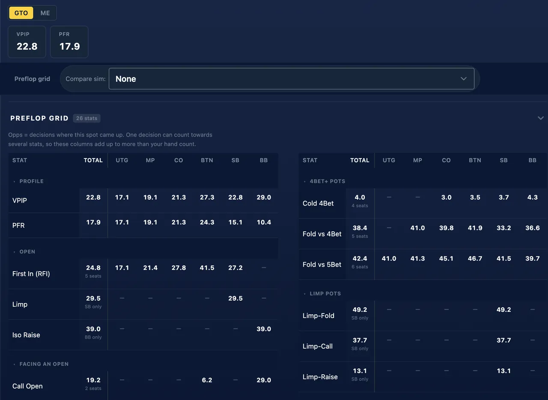The height and width of the screenshot is (400, 548).
Task: Click the Cold 4Bet total value 4.0
Action: coord(360,197)
